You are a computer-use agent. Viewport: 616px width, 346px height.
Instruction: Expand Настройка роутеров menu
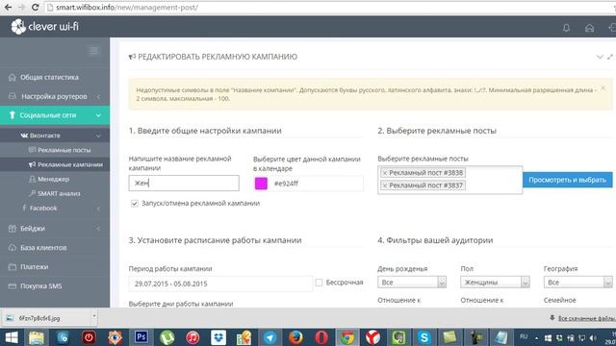[x=55, y=96]
